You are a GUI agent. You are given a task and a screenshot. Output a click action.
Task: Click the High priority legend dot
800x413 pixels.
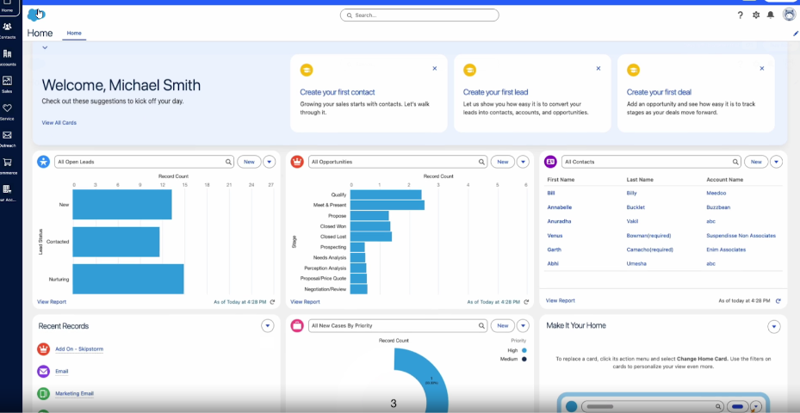click(524, 350)
